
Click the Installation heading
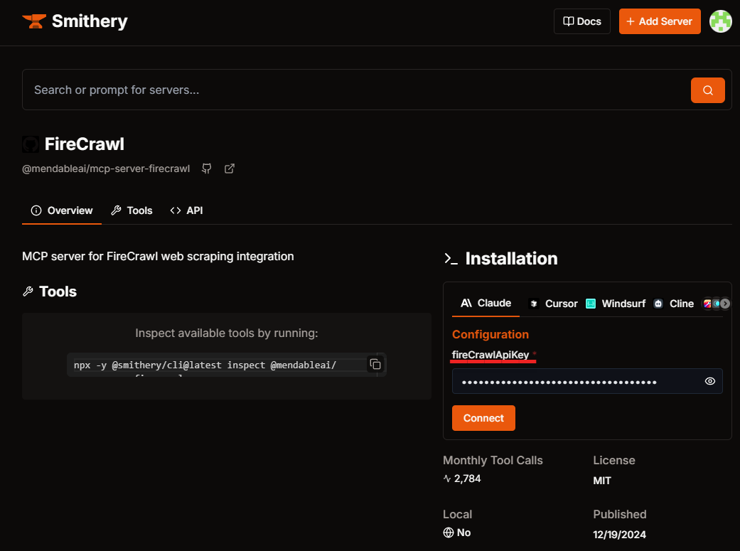point(511,259)
